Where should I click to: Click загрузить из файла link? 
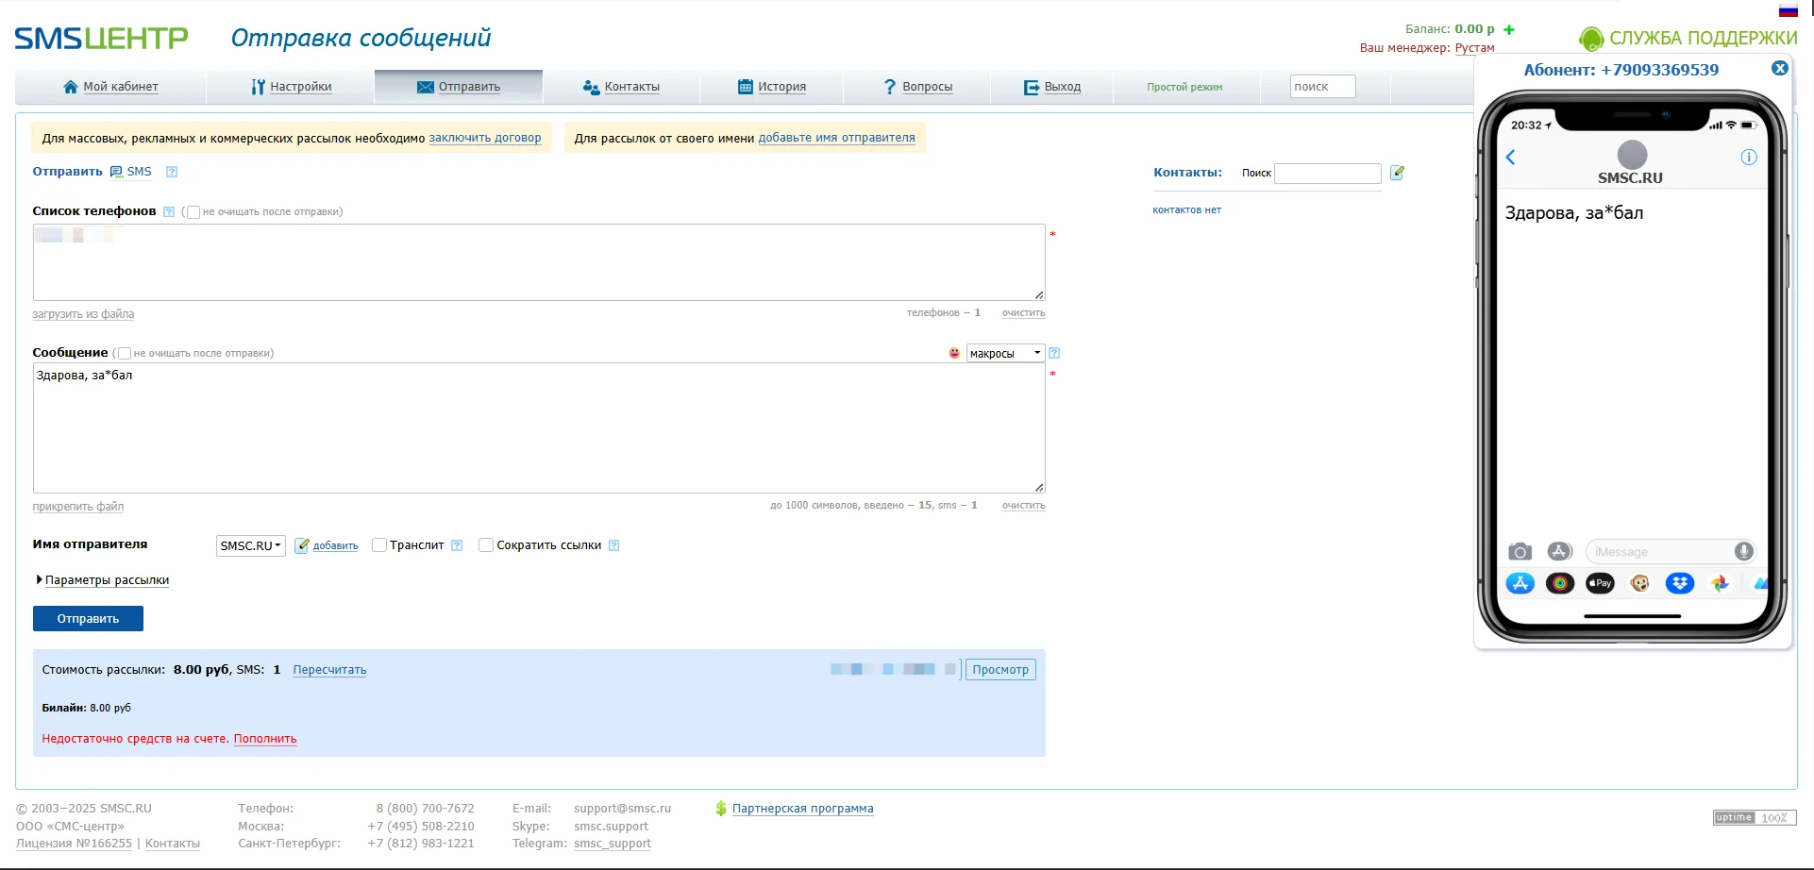coord(83,314)
